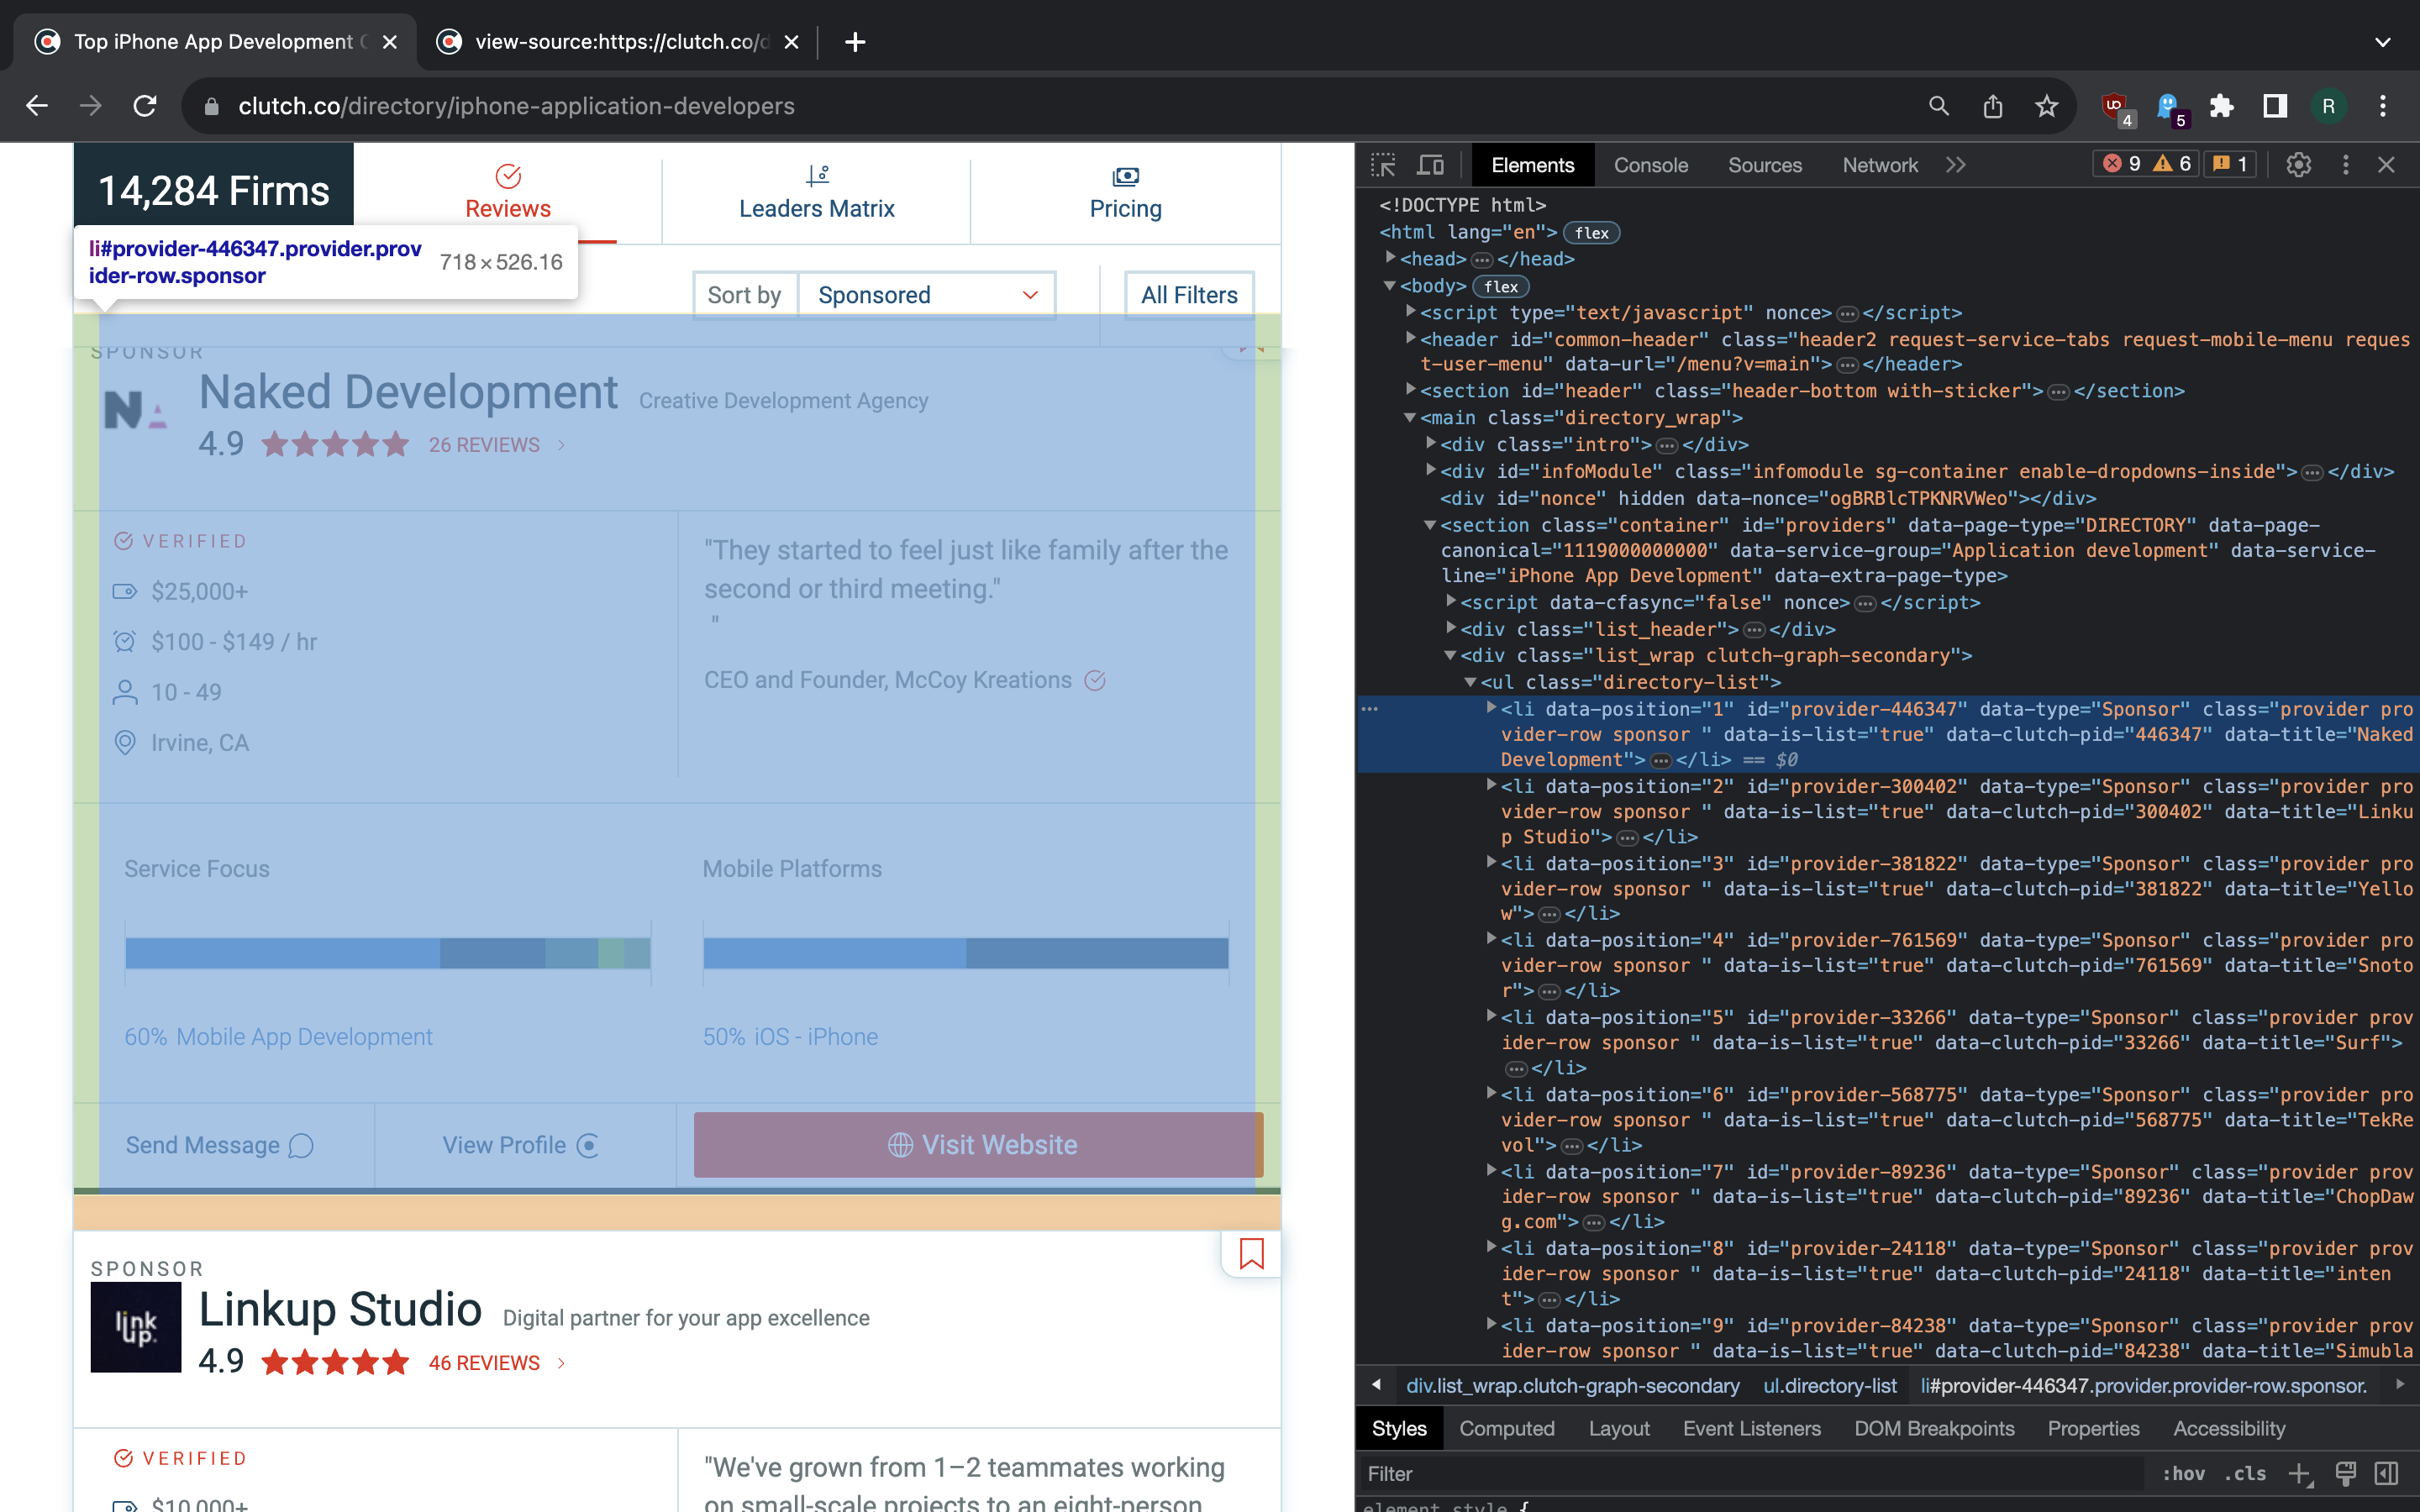2420x1512 pixels.
Task: Switch to the Sources tab
Action: [1765, 165]
